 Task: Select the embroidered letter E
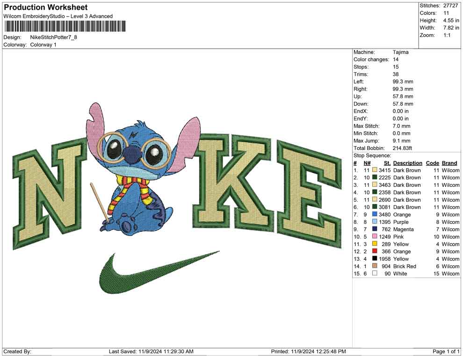tap(310, 195)
